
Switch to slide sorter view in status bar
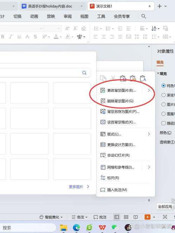point(126,217)
